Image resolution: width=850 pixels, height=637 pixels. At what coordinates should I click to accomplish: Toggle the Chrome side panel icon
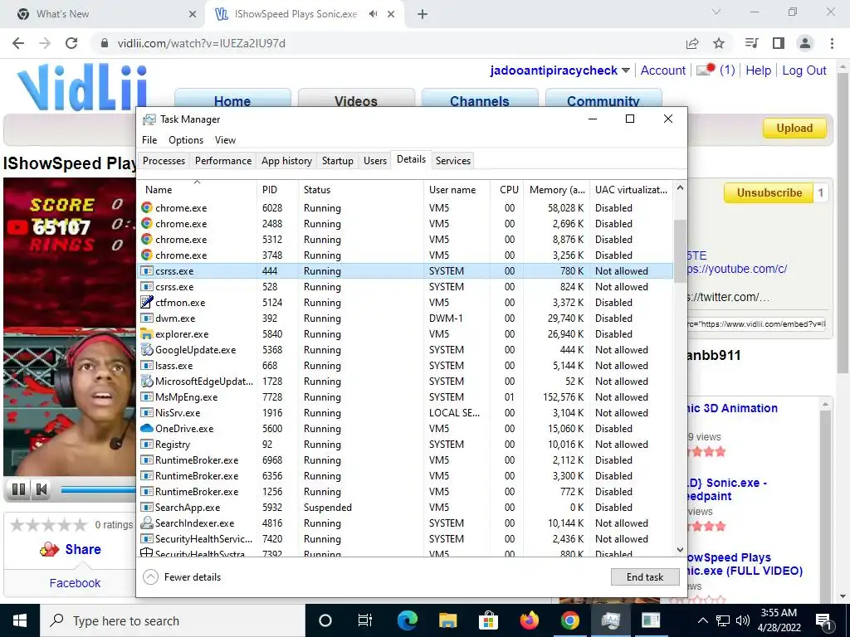[779, 43]
